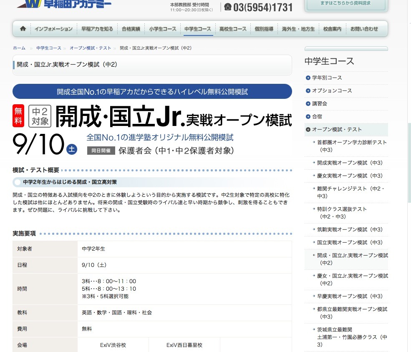Click the arrow icon next to オプションコース

tap(308, 91)
